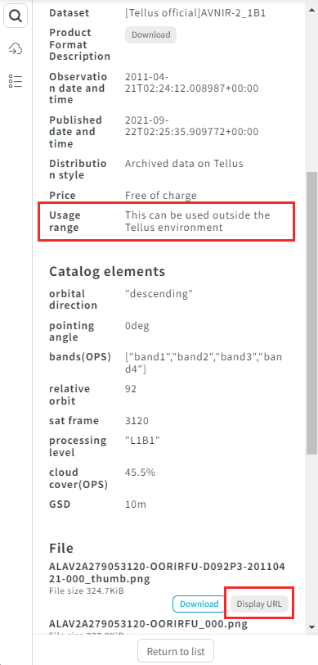This screenshot has width=318, height=665.
Task: Click the 45.5% cloud cover value
Action: tap(140, 472)
